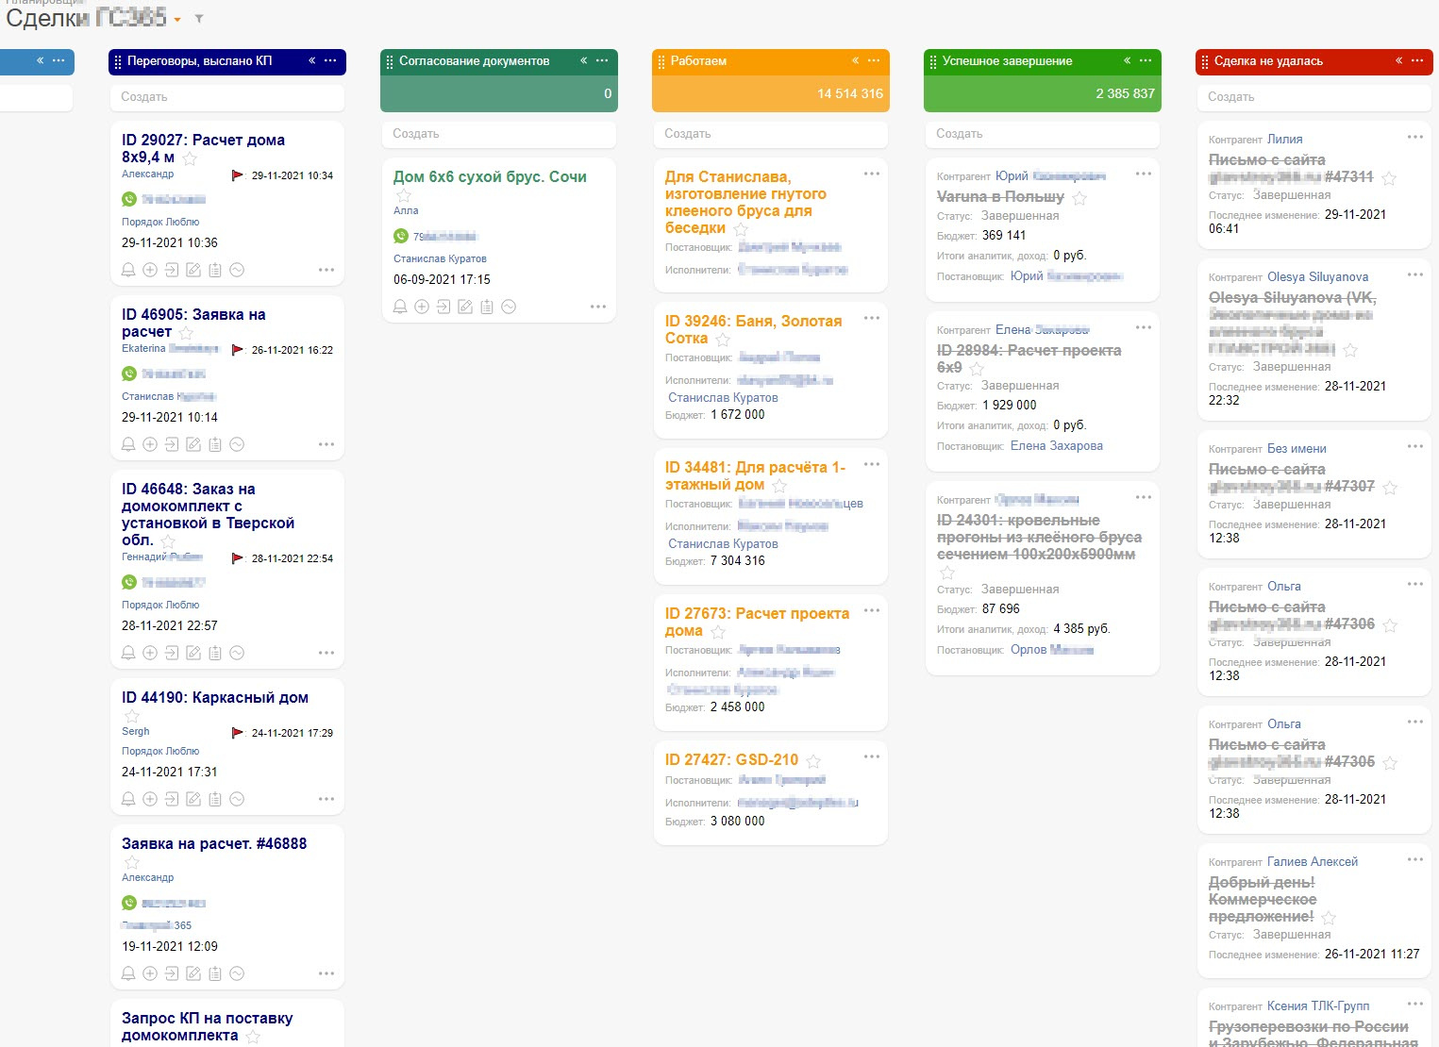The width and height of the screenshot is (1439, 1047).
Task: Click the WhatsApp icon on ID 46905 card
Action: coord(129,374)
